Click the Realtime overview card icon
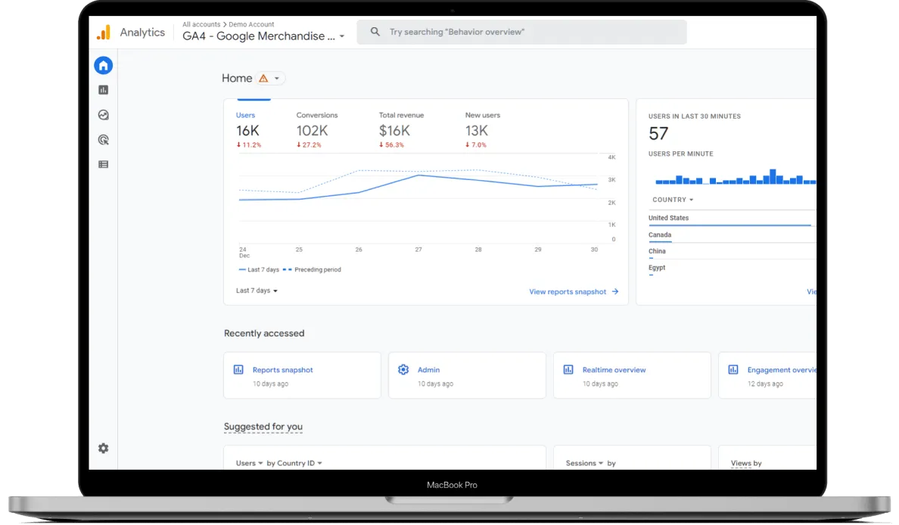This screenshot has height=525, width=899. pyautogui.click(x=568, y=370)
